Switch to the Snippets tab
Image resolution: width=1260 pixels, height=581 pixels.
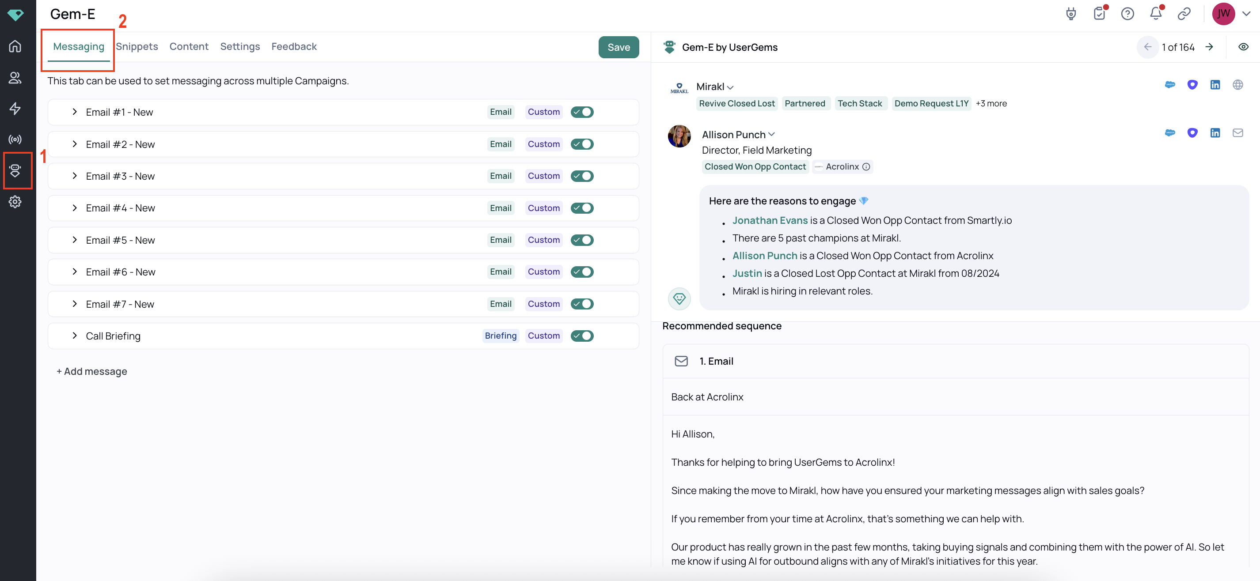(x=137, y=46)
